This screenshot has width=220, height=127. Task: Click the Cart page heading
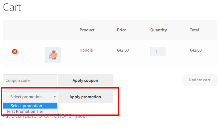point(12,7)
